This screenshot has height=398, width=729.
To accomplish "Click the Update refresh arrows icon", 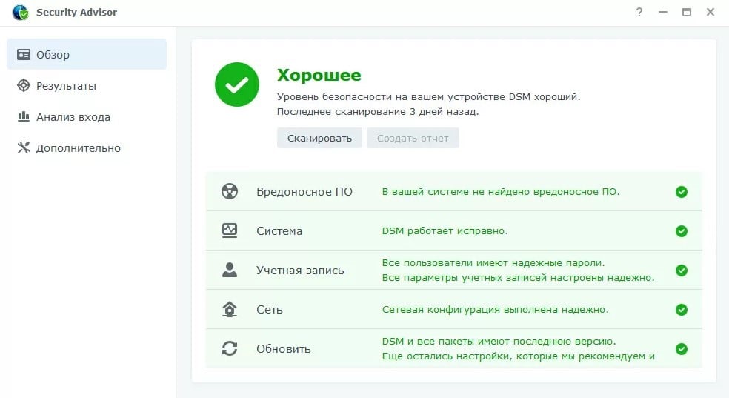I will click(x=230, y=348).
